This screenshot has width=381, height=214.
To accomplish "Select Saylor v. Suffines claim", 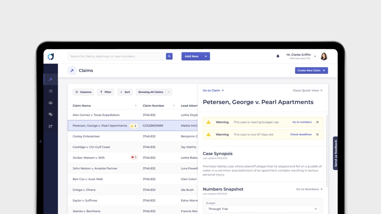I will point(85,200).
